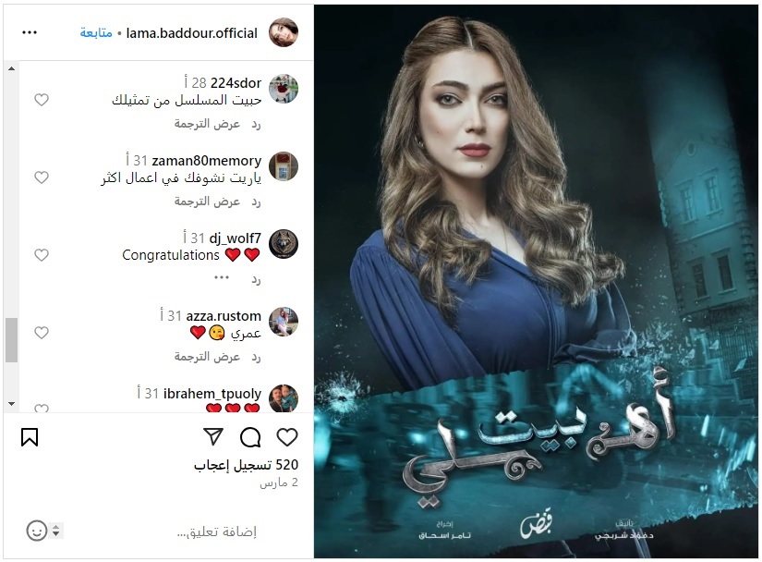The width and height of the screenshot is (762, 562).
Task: Open emoji picker smiley icon
Action: click(x=36, y=531)
